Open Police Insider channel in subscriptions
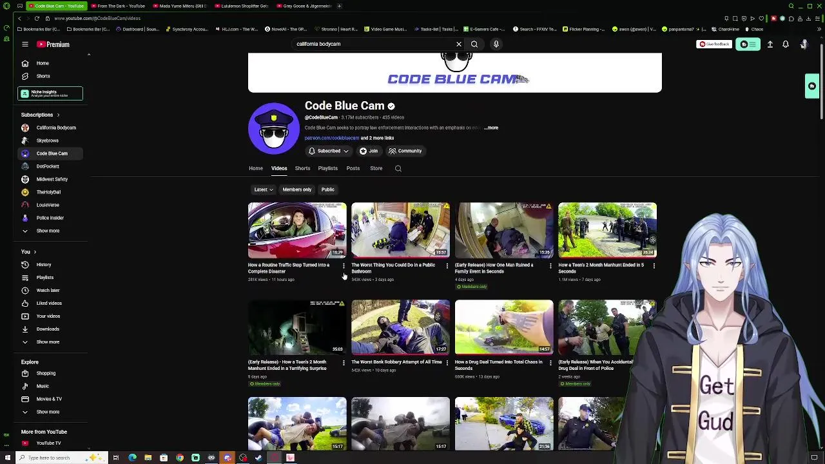 [x=50, y=218]
